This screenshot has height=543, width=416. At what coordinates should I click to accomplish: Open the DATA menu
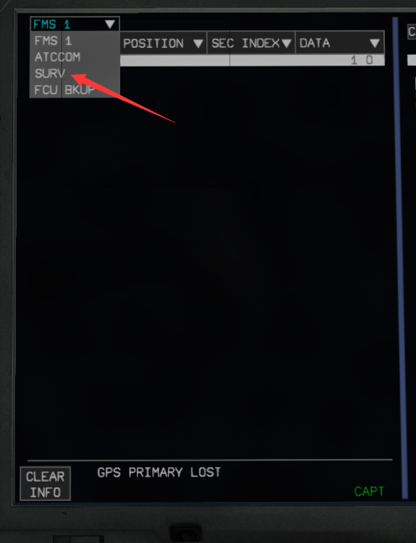point(340,43)
